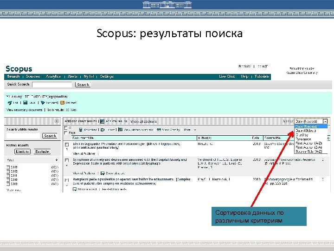
Task: Click the Search within results input field
Action: [23, 136]
